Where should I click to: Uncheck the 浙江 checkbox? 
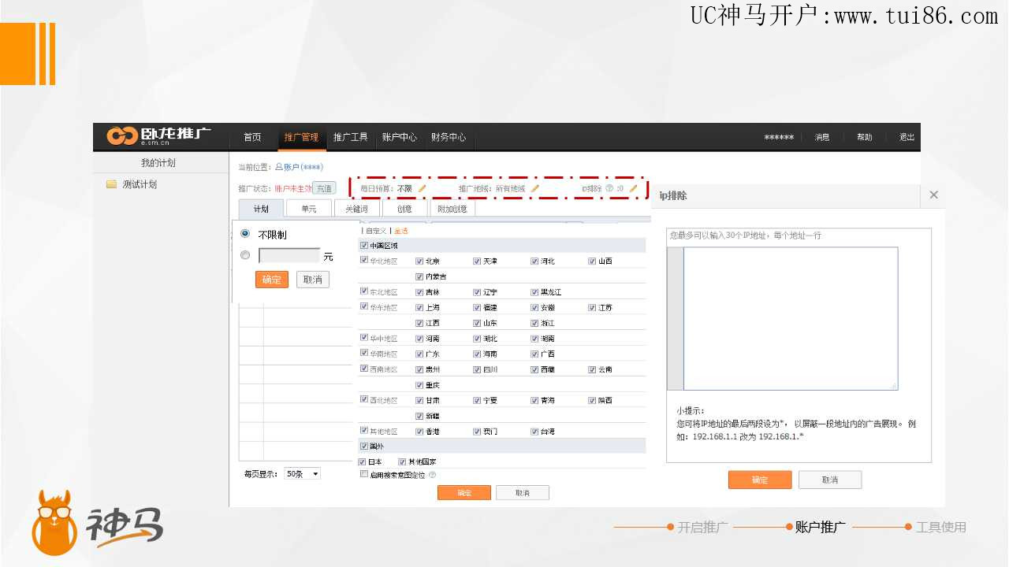tap(535, 323)
